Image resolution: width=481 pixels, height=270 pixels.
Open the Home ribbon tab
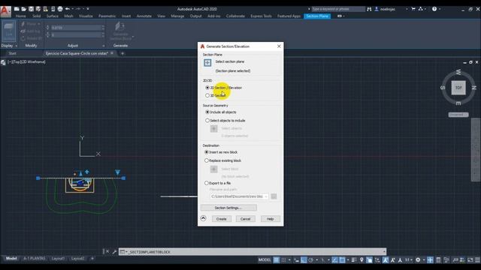[x=21, y=16]
